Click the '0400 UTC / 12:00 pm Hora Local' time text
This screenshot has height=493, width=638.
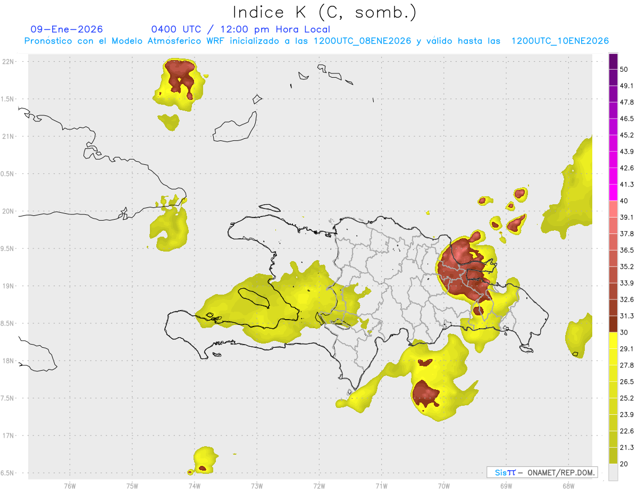(241, 29)
